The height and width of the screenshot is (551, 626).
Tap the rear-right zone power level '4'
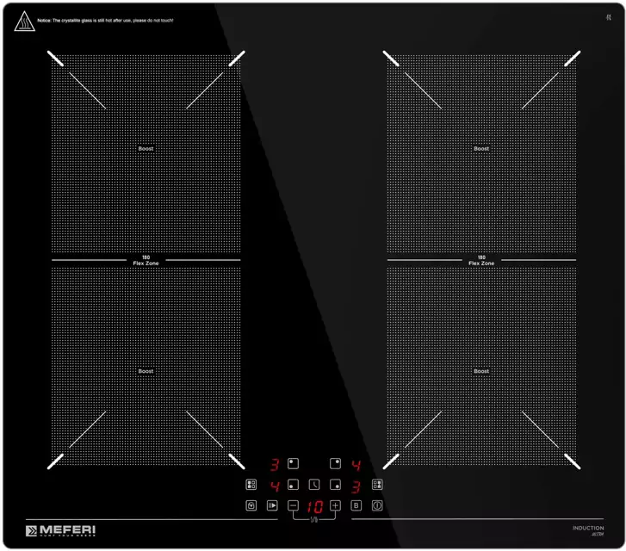(356, 465)
